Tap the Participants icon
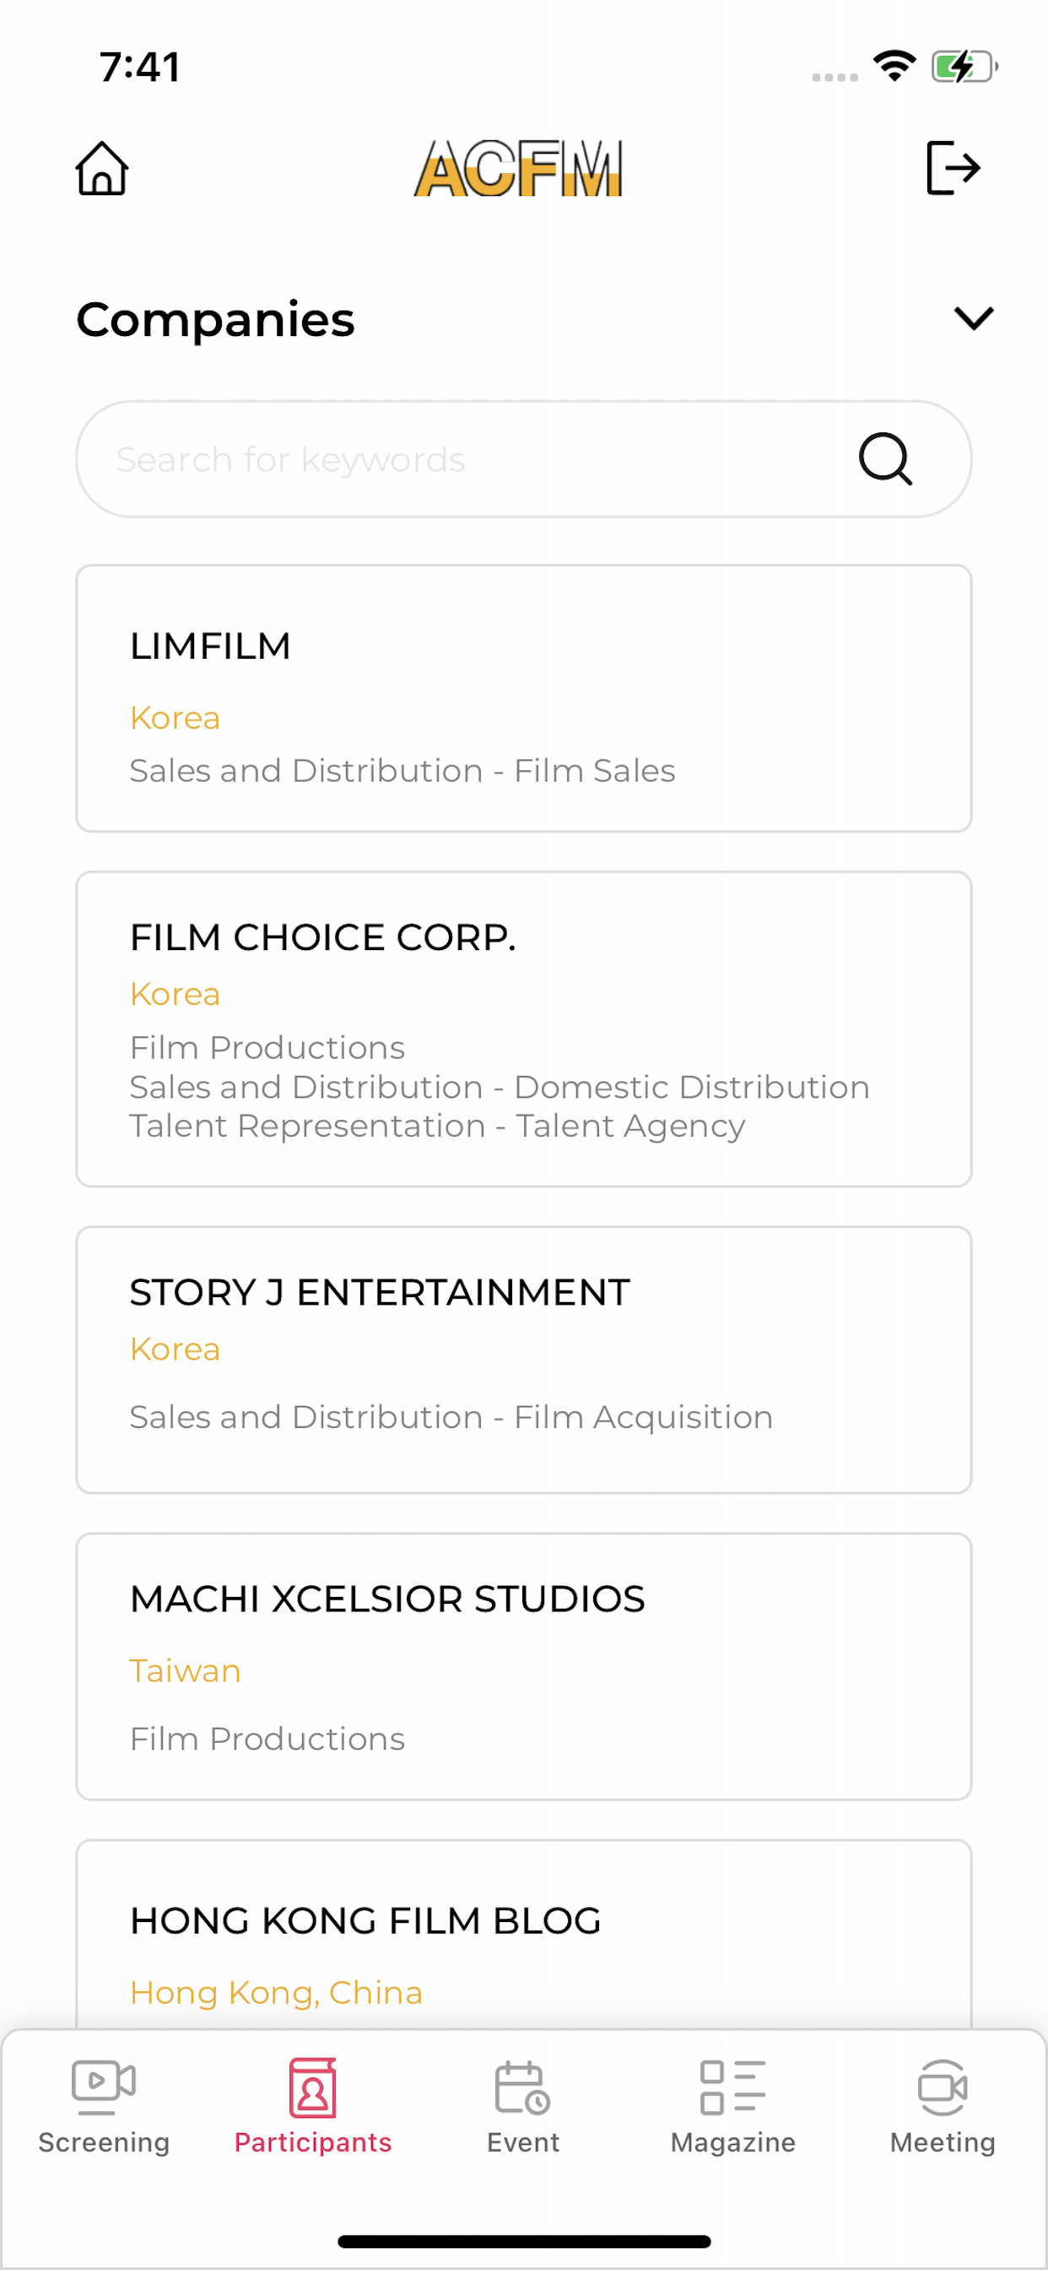Viewport: 1048px width, 2270px height. point(314,2088)
